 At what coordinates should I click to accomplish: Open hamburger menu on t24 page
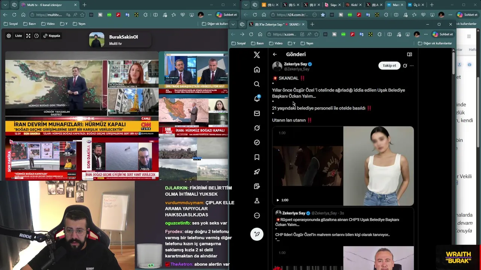point(469,36)
